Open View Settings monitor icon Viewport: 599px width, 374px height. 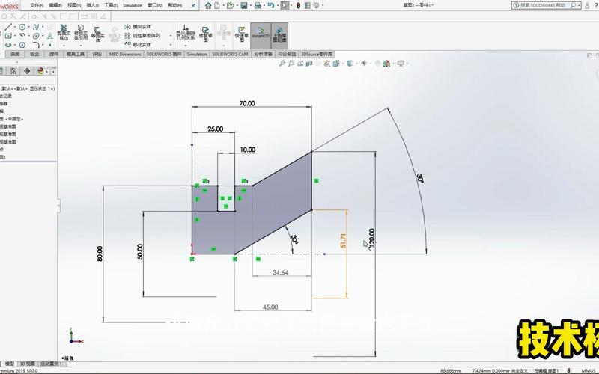coord(401,64)
